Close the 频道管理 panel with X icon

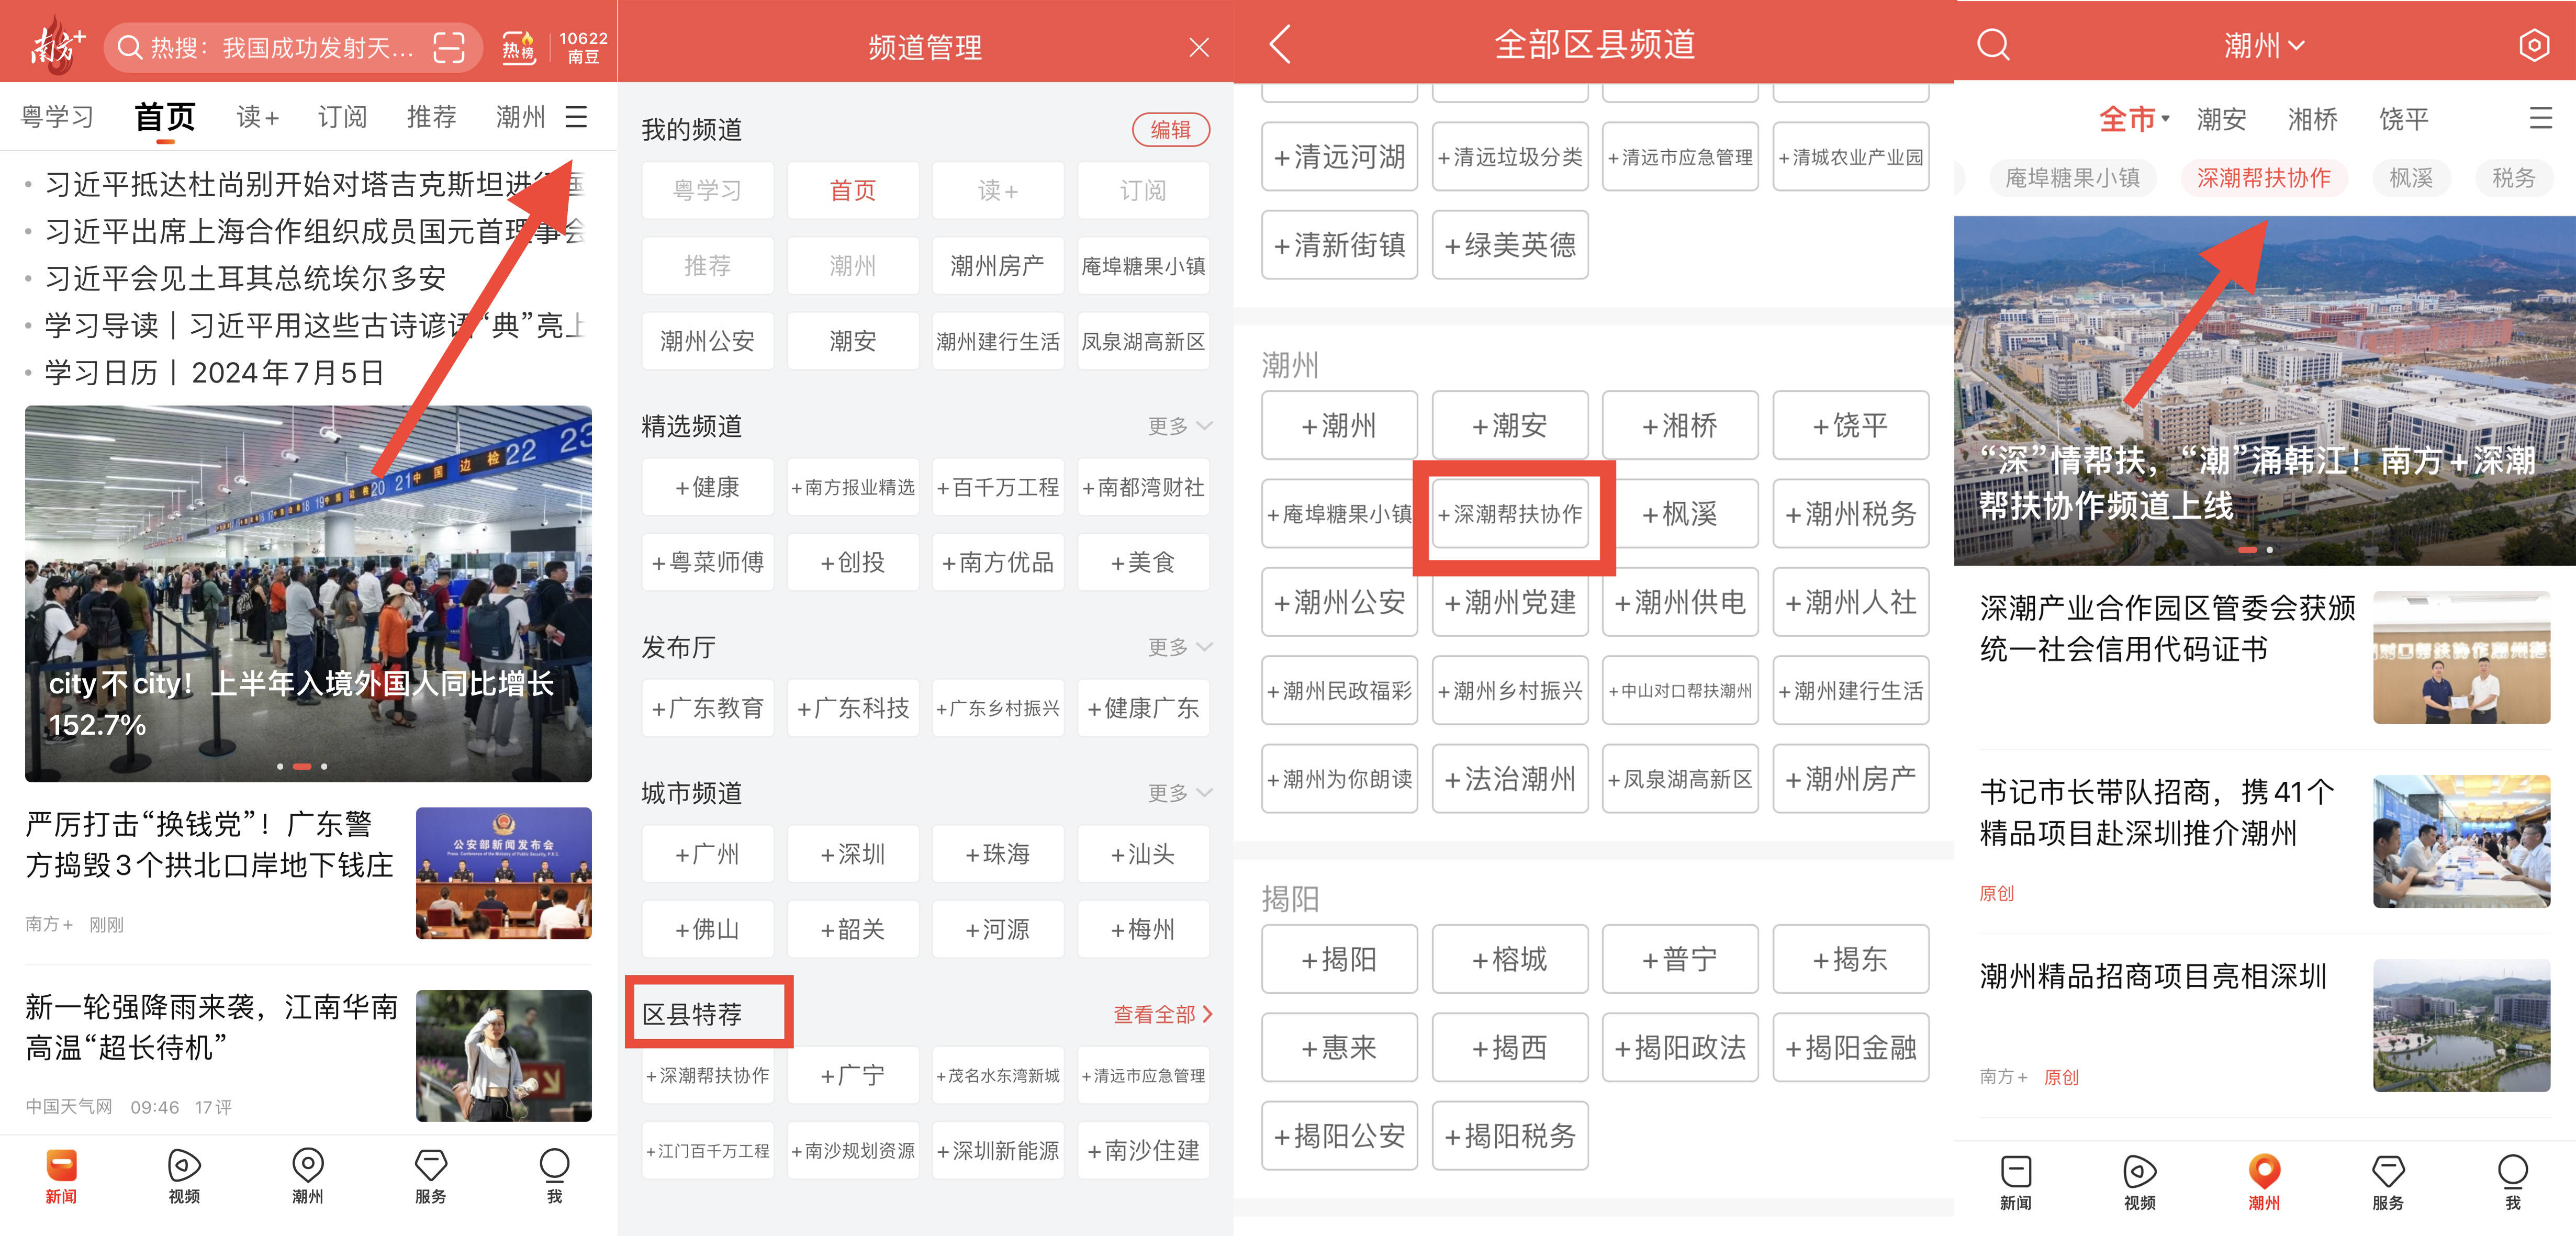click(1199, 47)
